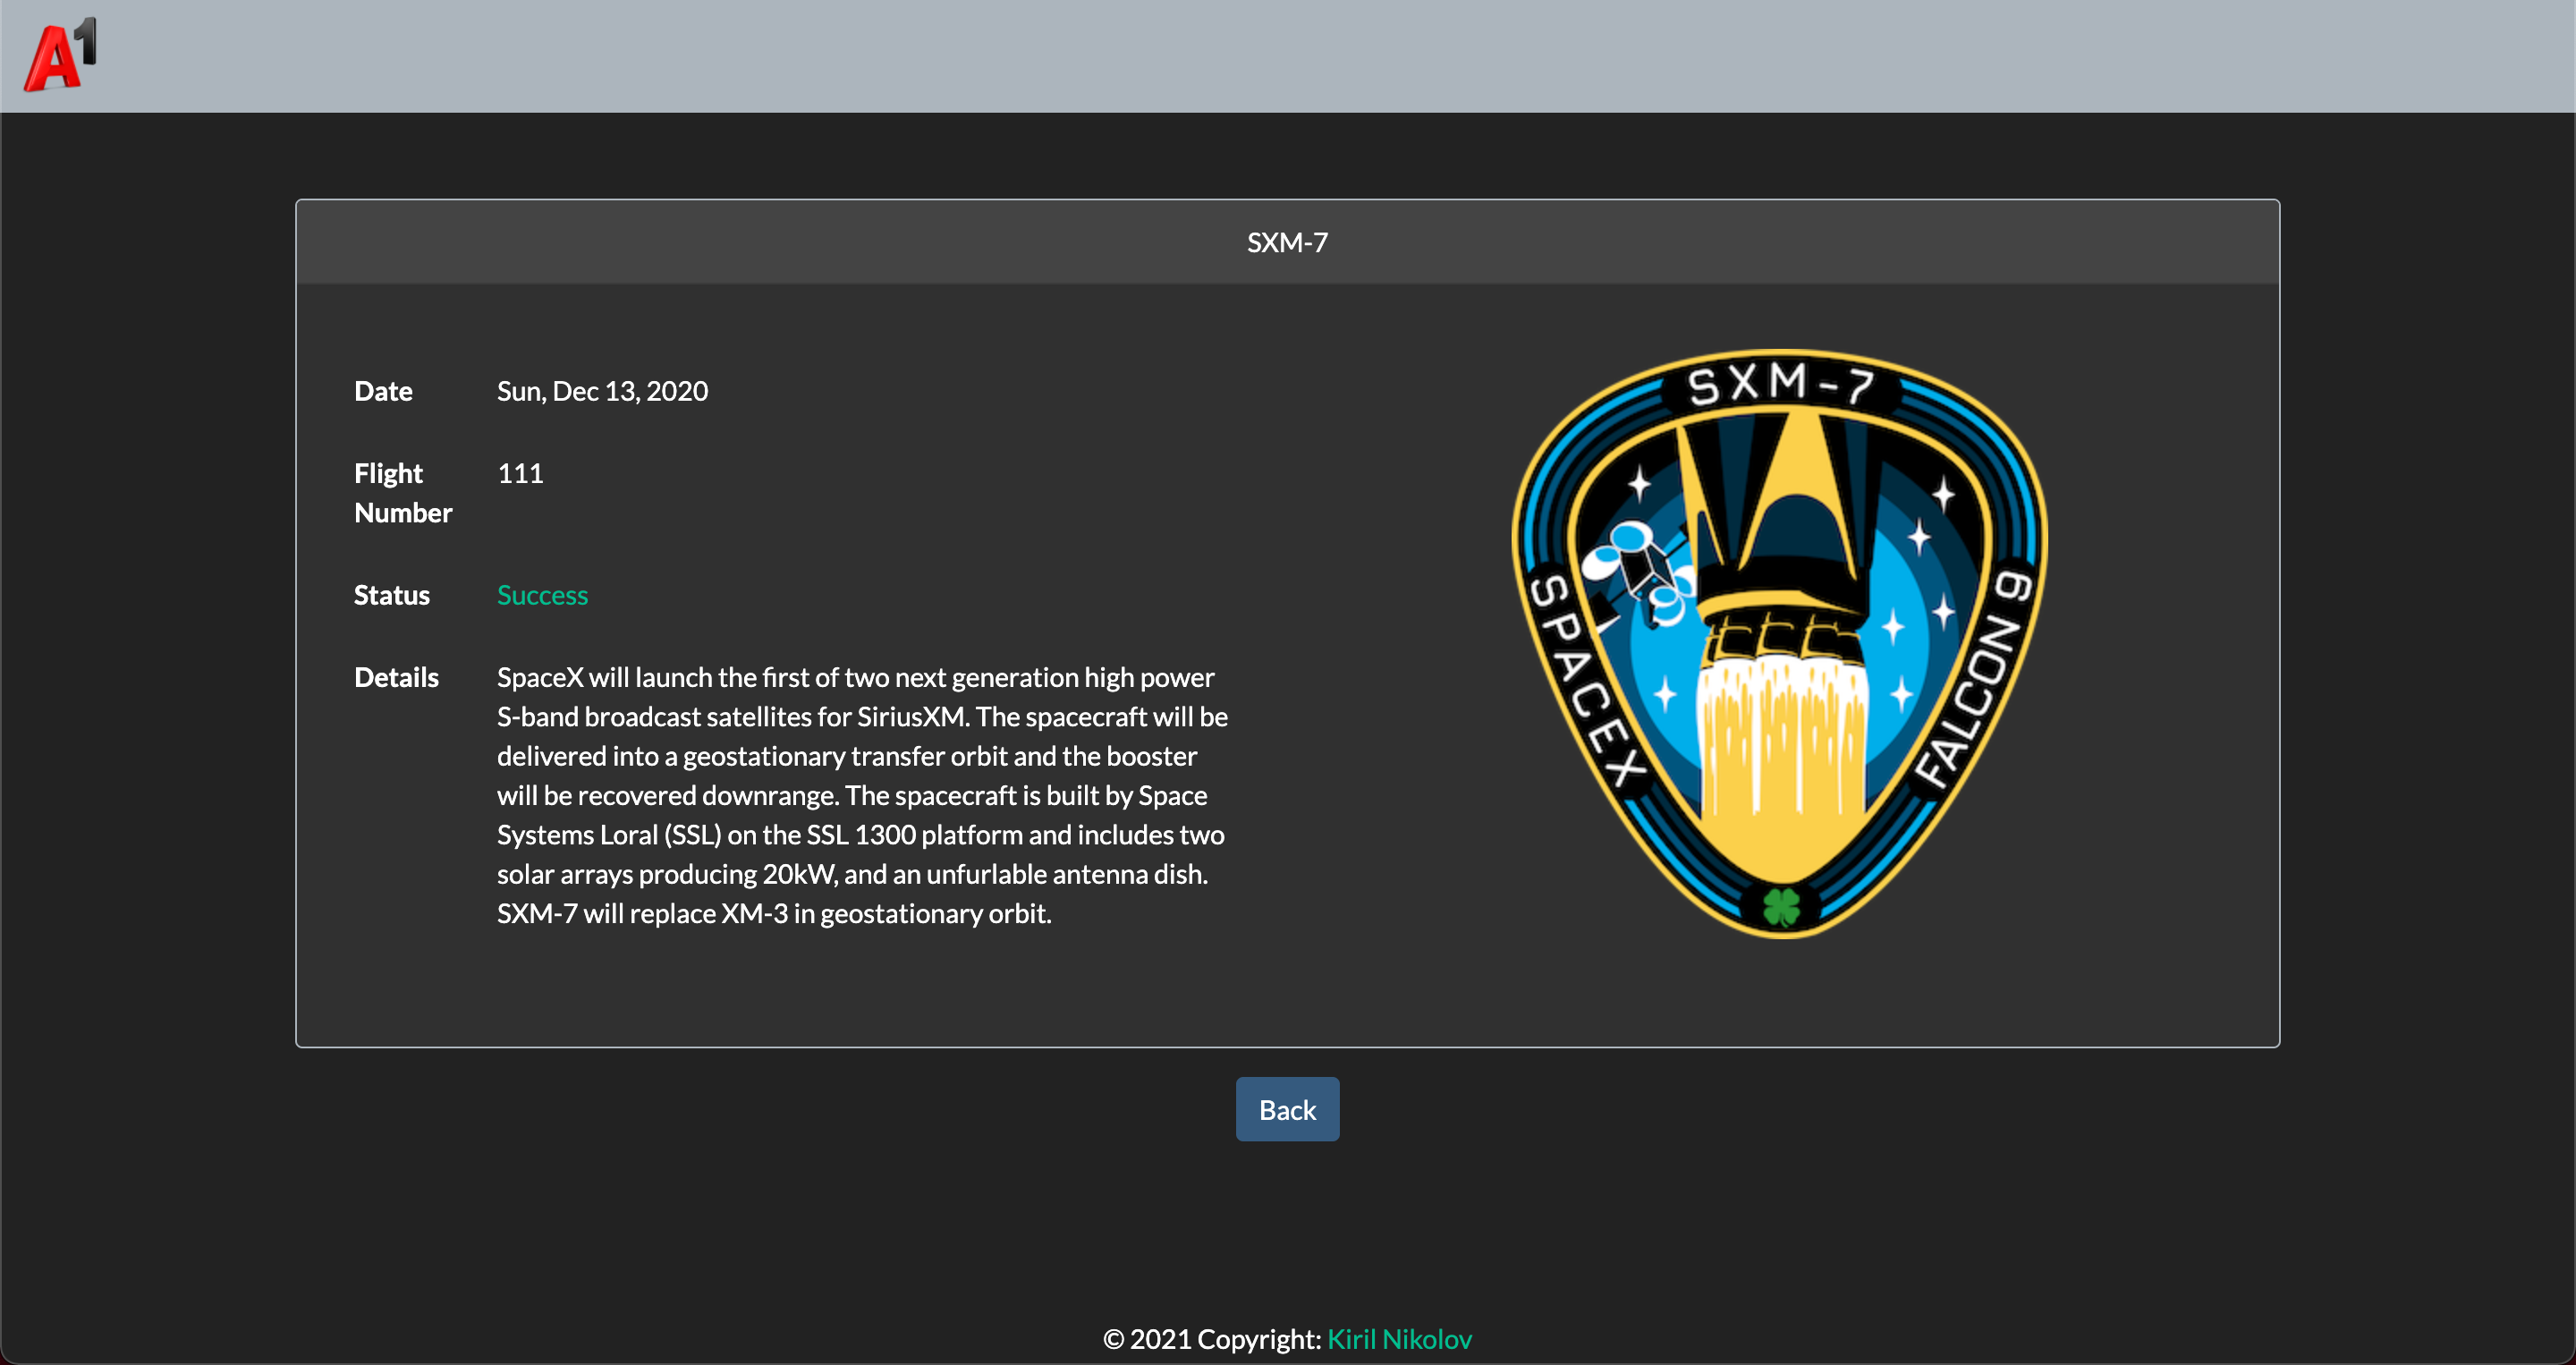Select the launch date Sun, Dec 13, 2020

(x=602, y=391)
